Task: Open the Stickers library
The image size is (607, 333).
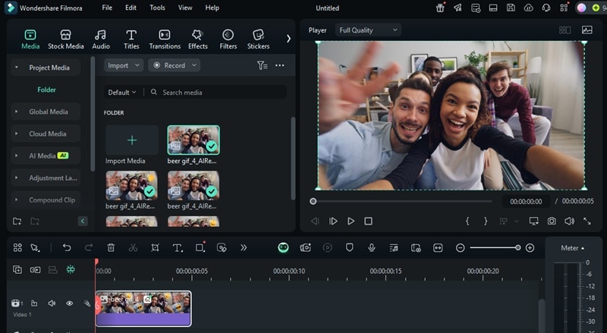Action: point(258,39)
